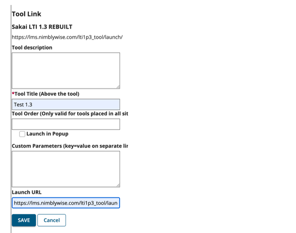Click the 'Tool description' label

[32, 48]
